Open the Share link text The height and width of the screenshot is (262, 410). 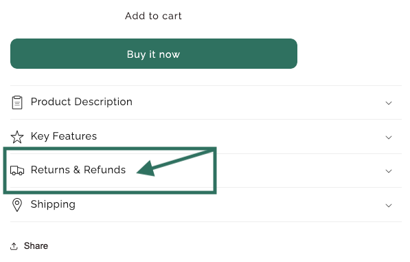click(x=36, y=246)
